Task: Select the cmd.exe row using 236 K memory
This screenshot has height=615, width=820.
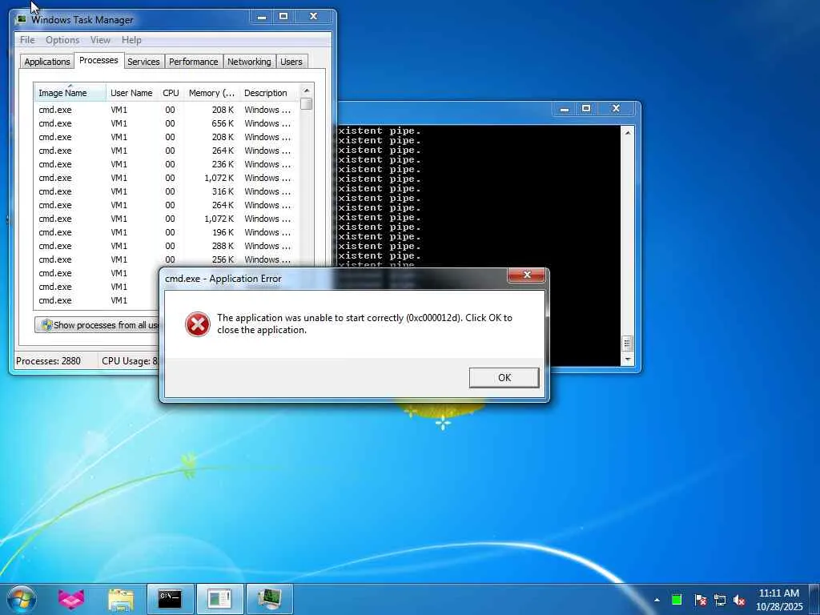Action: (167, 164)
